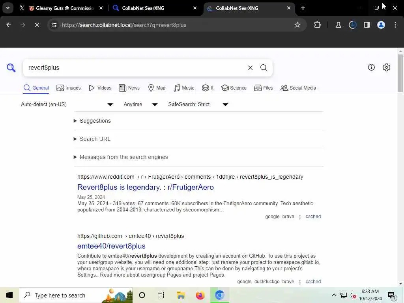Open Task View on taskbar
Screen dimensions: 404x303
161,295
